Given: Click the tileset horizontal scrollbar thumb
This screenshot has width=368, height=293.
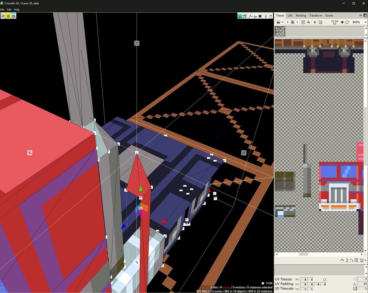Looking at the screenshot, I should (303, 254).
